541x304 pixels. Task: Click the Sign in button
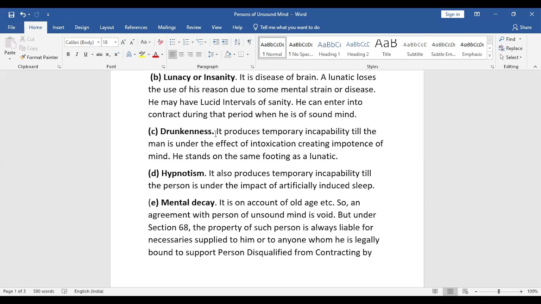click(452, 14)
